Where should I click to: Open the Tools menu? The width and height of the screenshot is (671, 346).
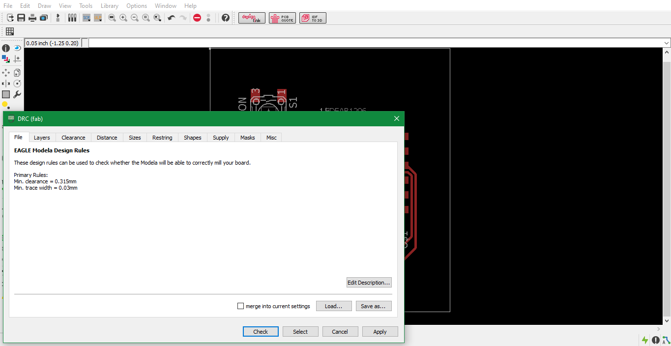point(86,6)
